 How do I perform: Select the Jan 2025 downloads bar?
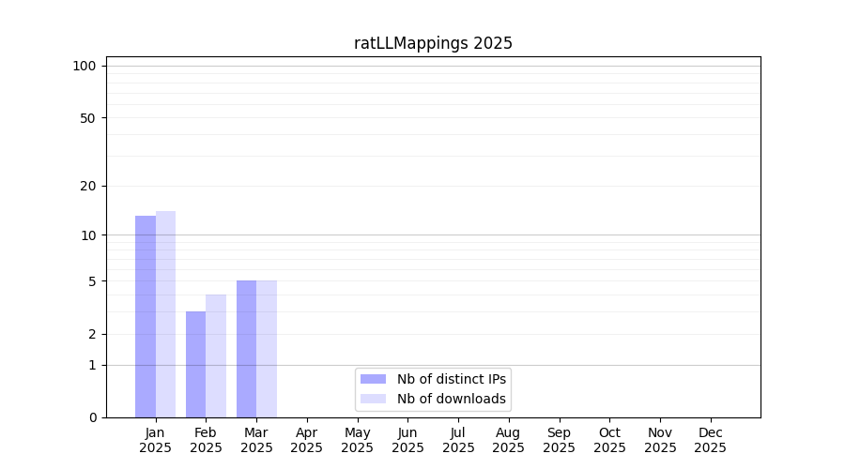click(x=166, y=314)
